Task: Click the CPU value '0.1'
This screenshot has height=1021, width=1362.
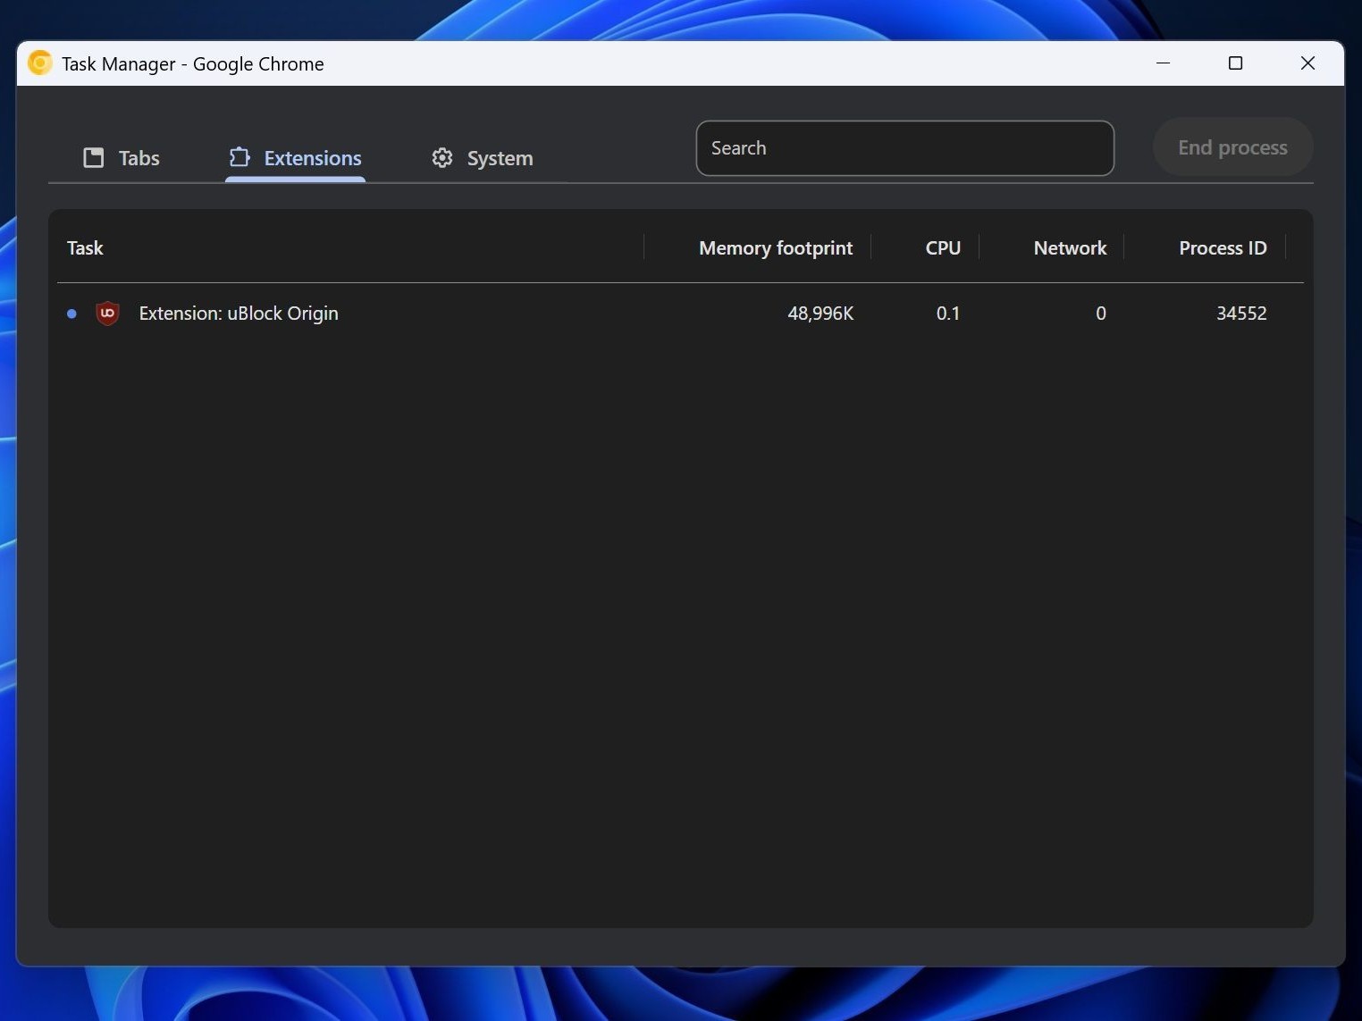Action: [947, 314]
